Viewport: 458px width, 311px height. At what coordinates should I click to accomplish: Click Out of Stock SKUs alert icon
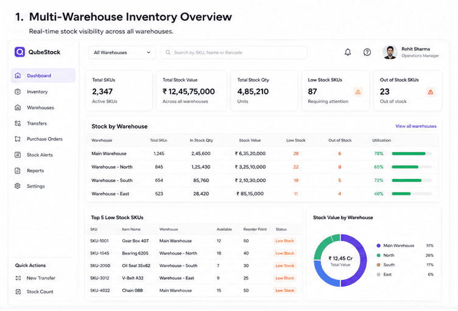coord(431,93)
